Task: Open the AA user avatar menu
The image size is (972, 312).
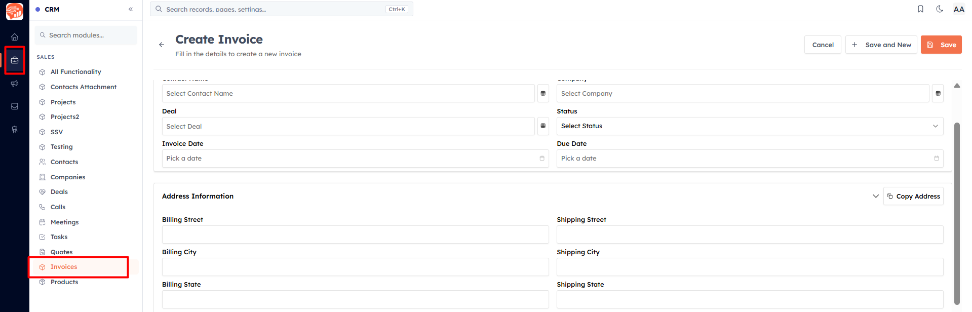Action: coord(959,9)
